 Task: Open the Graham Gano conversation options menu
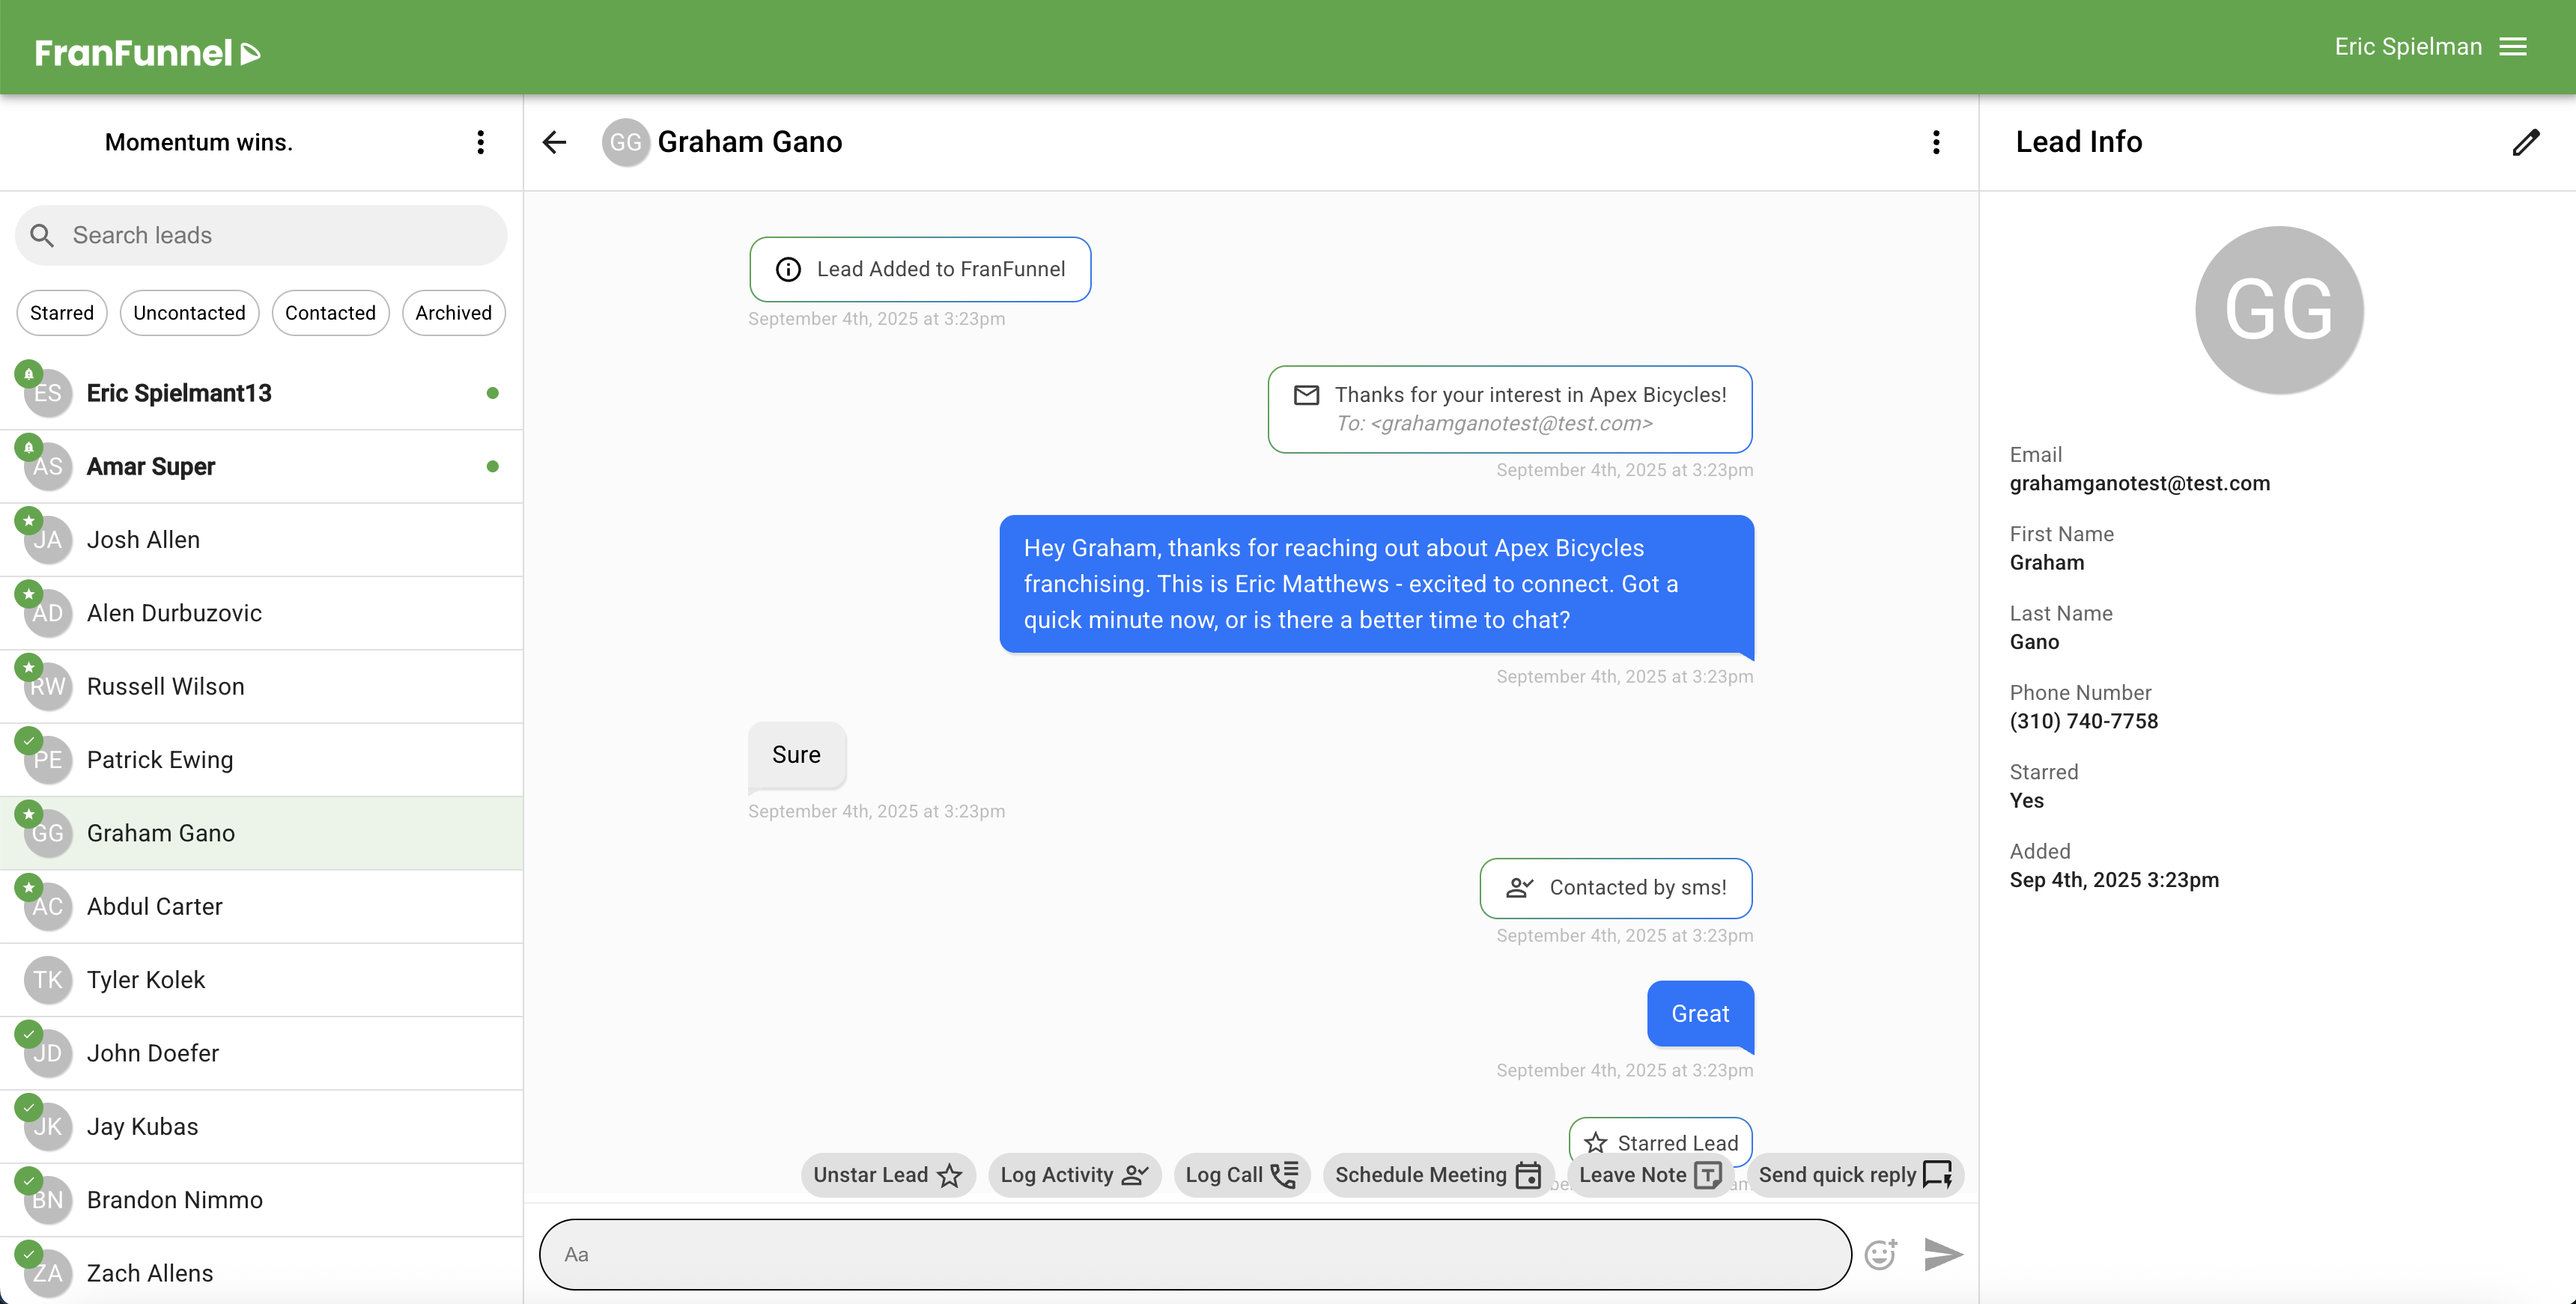click(1936, 142)
